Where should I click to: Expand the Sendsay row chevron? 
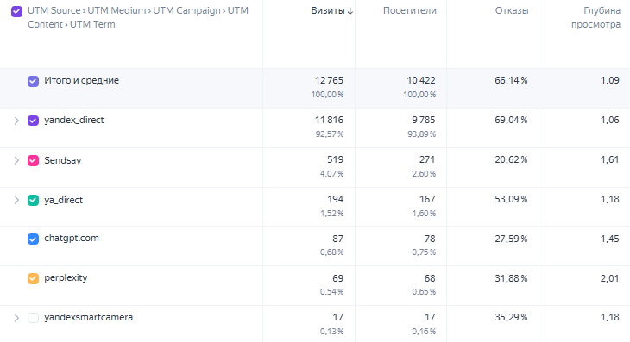pos(16,160)
